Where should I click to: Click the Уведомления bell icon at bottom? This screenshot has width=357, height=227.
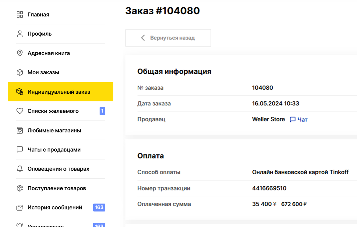[19, 225]
